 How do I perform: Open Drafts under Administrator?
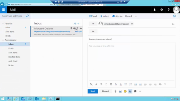pyautogui.click(x=11, y=49)
